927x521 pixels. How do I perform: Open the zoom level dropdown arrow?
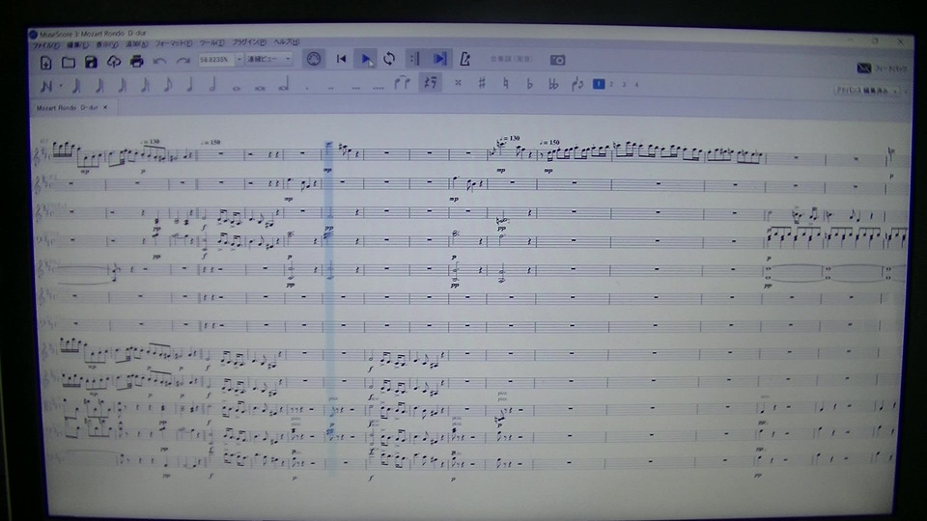click(239, 60)
